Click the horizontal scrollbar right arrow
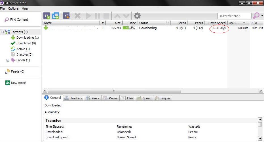This screenshot has height=142, width=264. click(261, 91)
